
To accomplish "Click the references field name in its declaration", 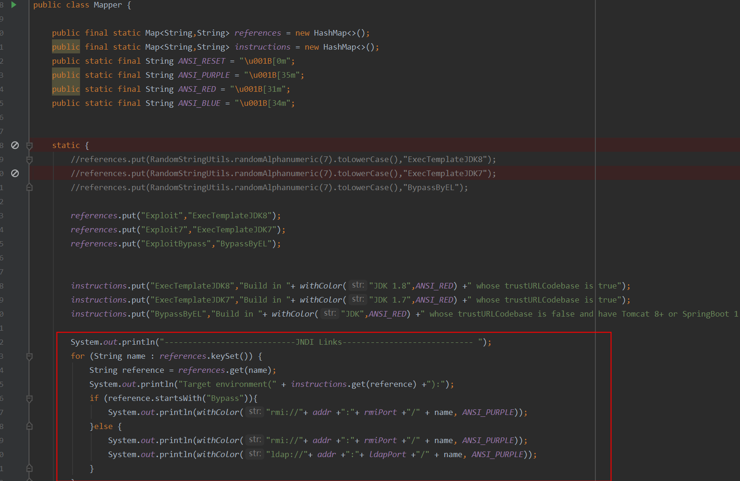I will tap(258, 33).
